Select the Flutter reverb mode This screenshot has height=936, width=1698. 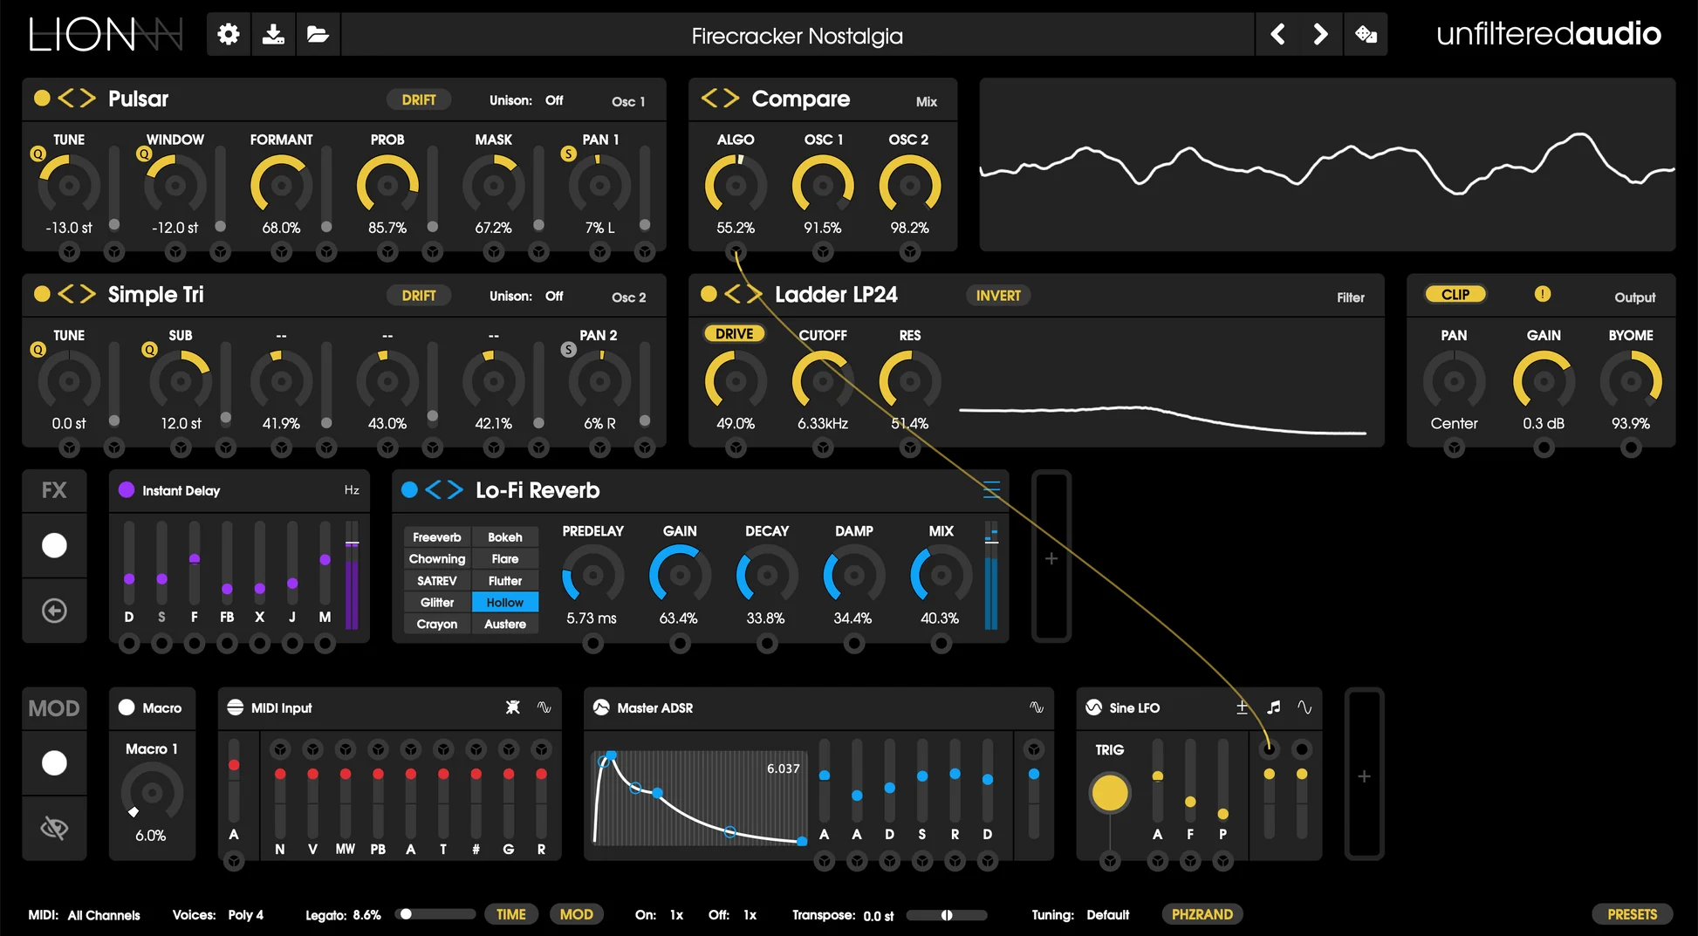(x=506, y=580)
